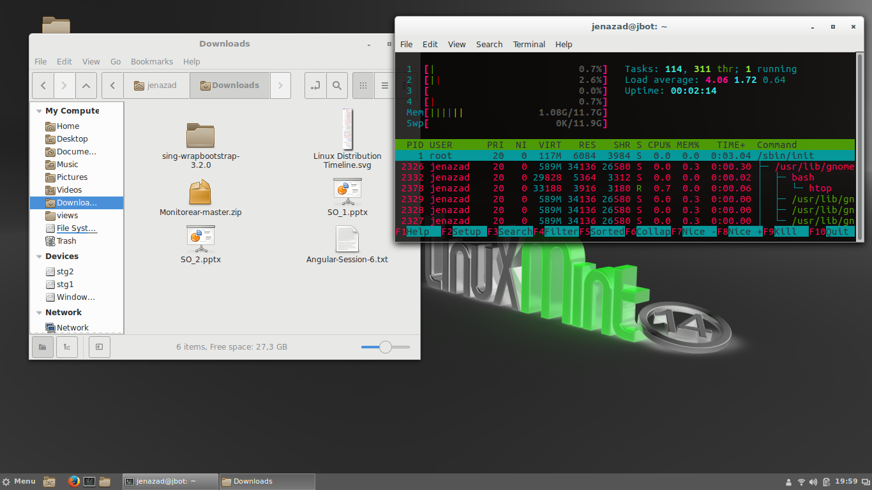Adjust the icon zoom slider
Screen dimensions: 872x490
(x=385, y=347)
